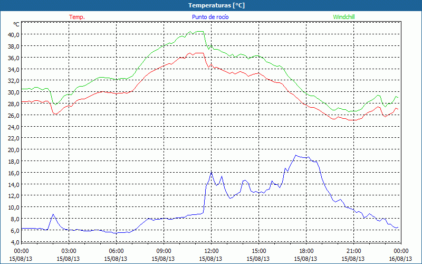
Task: Click the 09:00 time axis label
Action: point(164,251)
